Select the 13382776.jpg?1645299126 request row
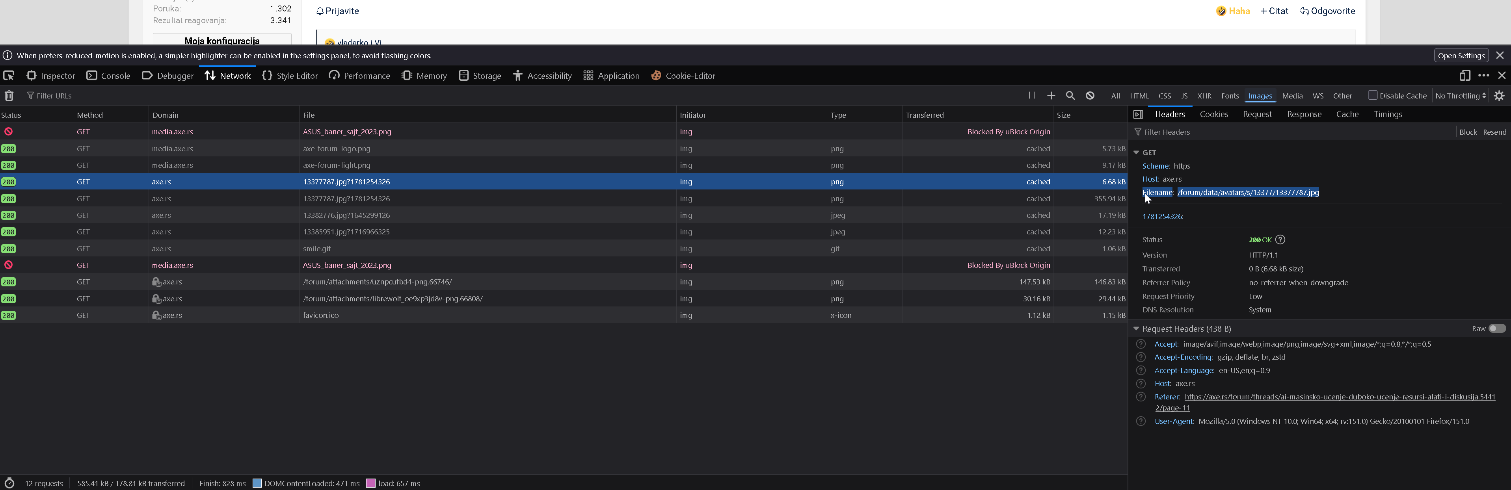The height and width of the screenshot is (490, 1511). 563,215
